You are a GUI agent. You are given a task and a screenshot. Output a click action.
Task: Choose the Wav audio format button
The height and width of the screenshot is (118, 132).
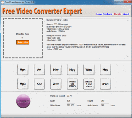[x=56, y=84]
